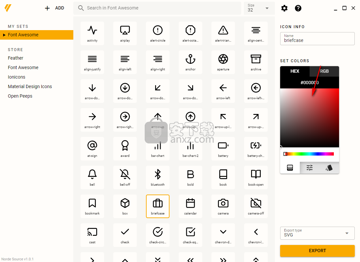The height and width of the screenshot is (262, 360).
Task: Click the ADD button
Action: [x=54, y=8]
